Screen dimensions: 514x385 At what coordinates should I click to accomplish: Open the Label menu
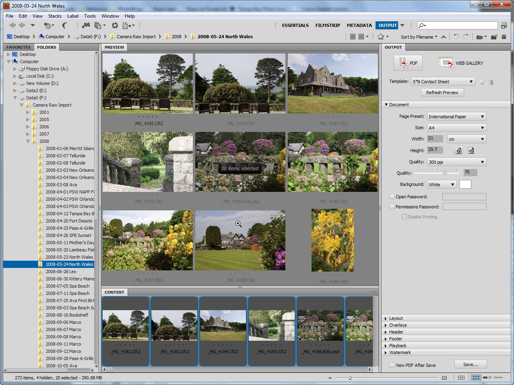[x=73, y=16]
